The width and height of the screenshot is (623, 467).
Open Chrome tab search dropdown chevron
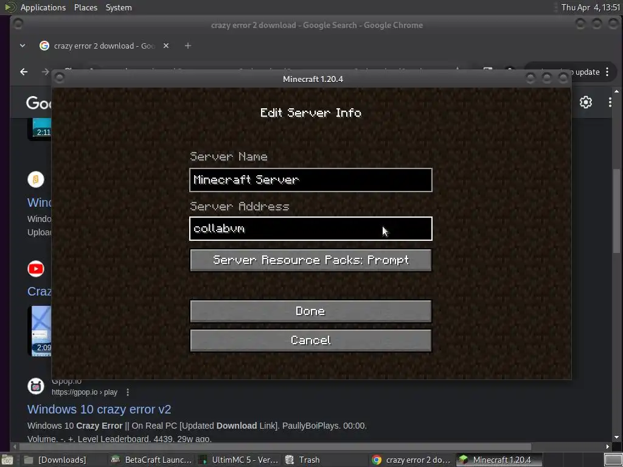click(23, 46)
